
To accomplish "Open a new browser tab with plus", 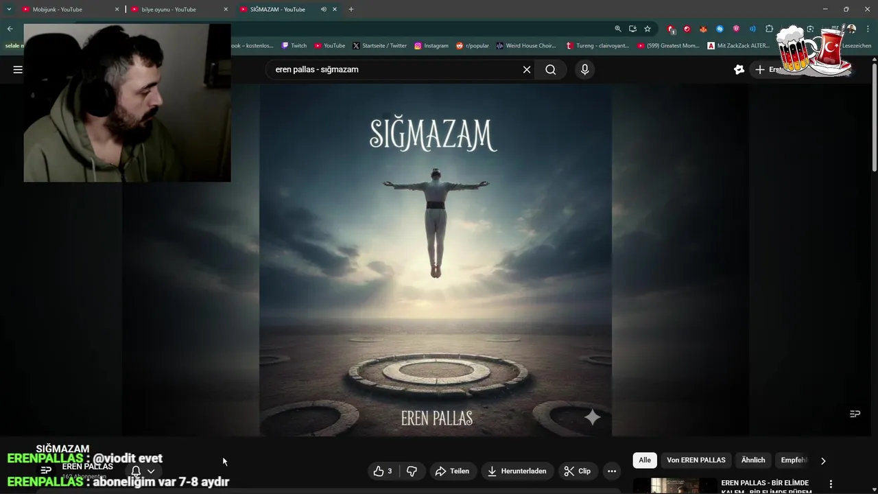I will point(351,9).
